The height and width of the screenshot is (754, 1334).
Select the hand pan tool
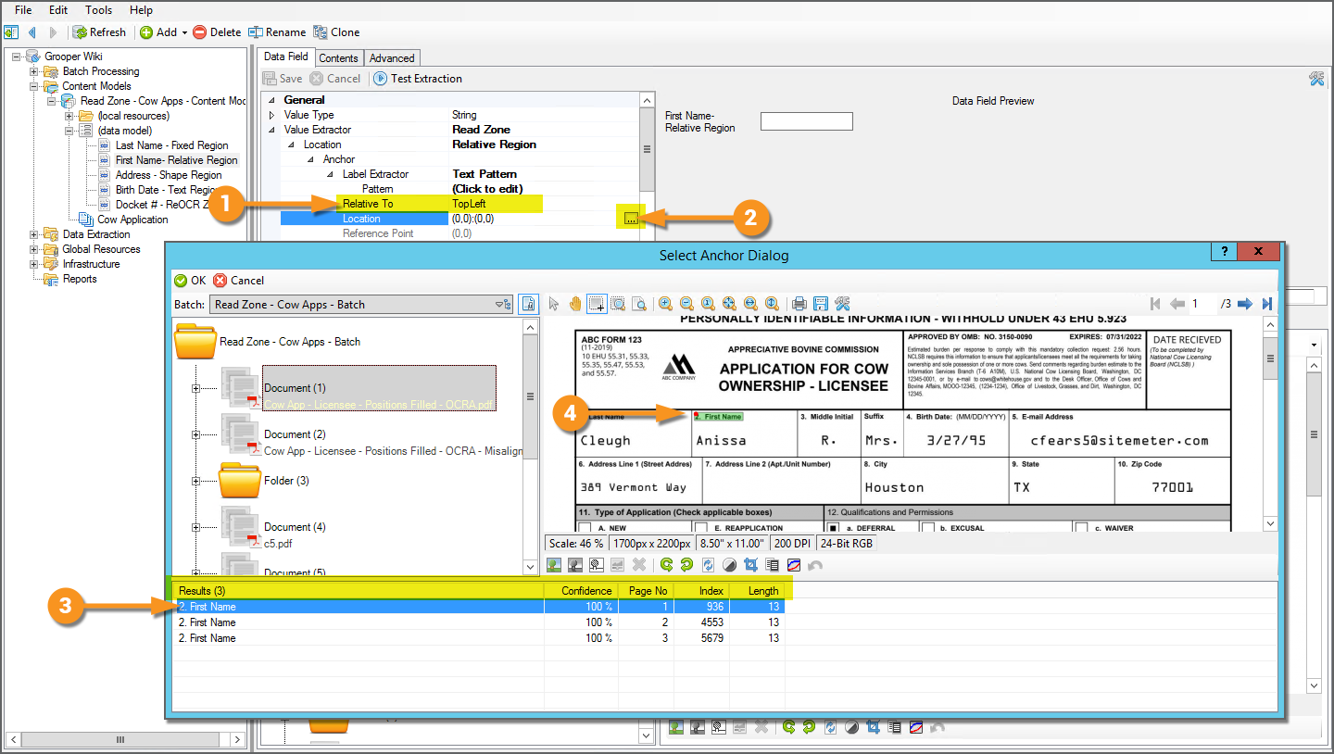click(575, 304)
